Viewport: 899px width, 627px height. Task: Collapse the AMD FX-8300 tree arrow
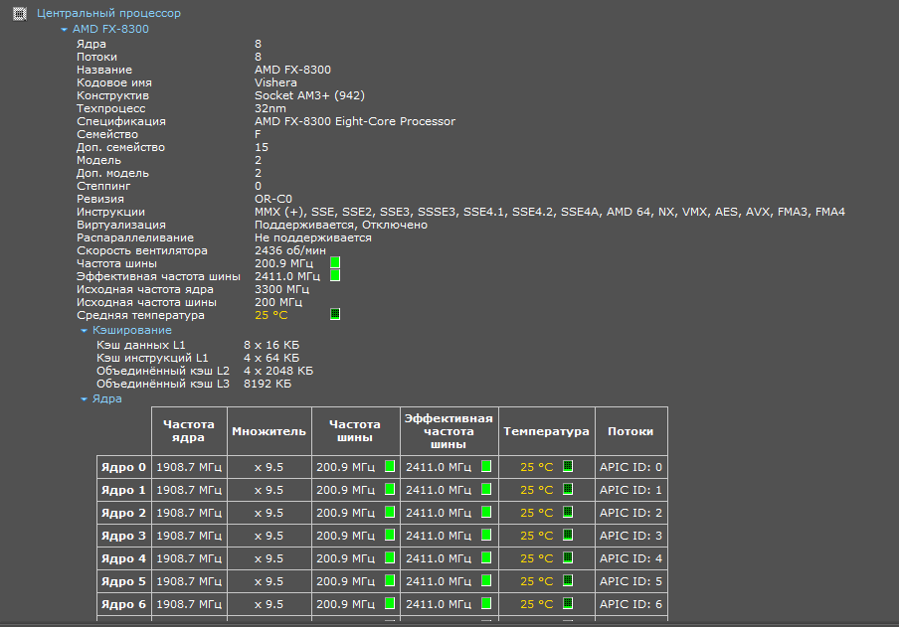[x=64, y=29]
